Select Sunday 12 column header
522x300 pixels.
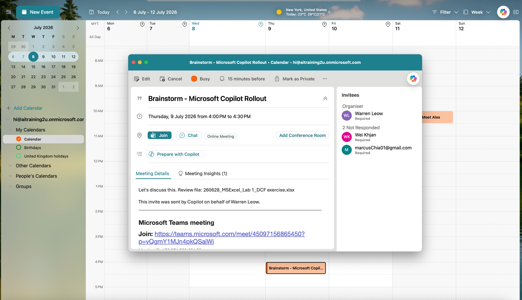pos(488,26)
